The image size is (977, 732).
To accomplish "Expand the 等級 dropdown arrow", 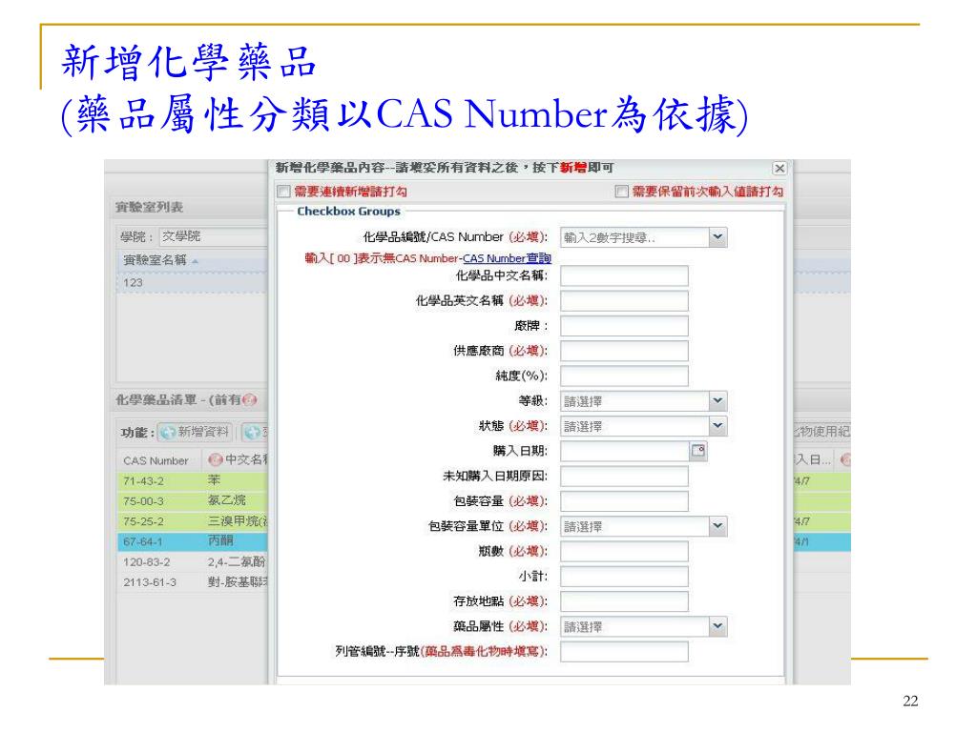I will pyautogui.click(x=717, y=401).
